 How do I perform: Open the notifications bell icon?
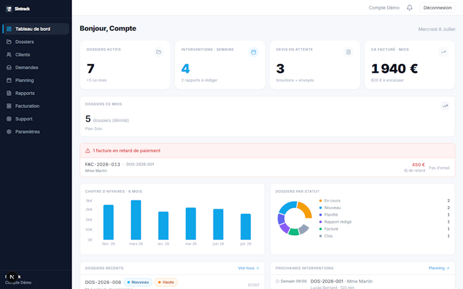click(x=409, y=8)
